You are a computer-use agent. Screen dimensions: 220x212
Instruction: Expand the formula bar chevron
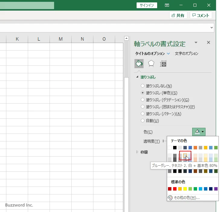tap(212, 28)
